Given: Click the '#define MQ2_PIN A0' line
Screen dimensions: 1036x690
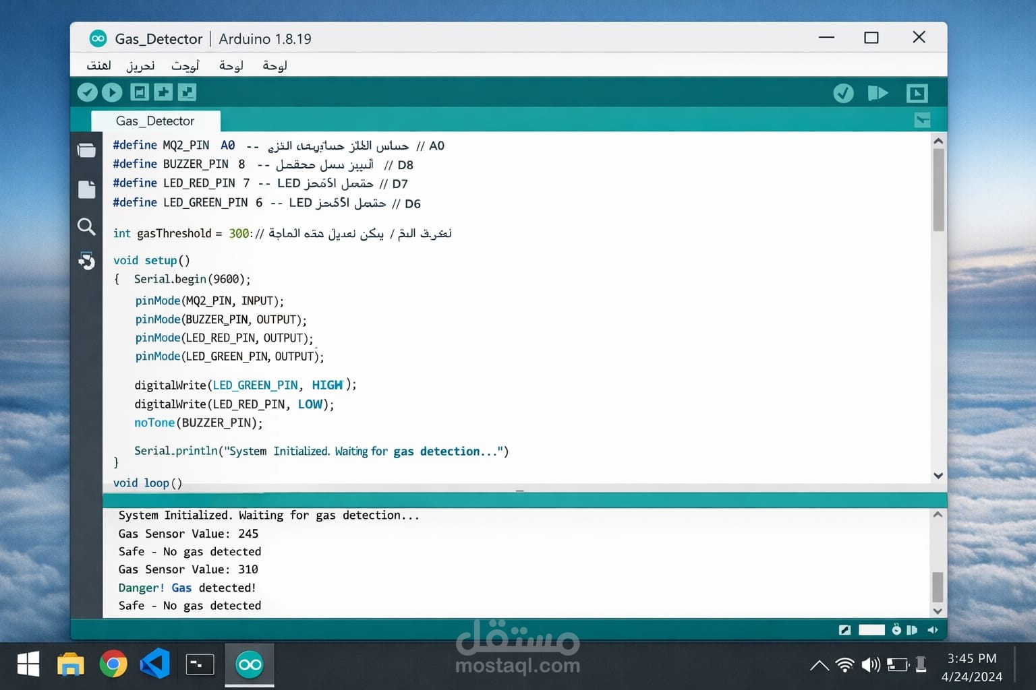Looking at the screenshot, I should coord(279,146).
